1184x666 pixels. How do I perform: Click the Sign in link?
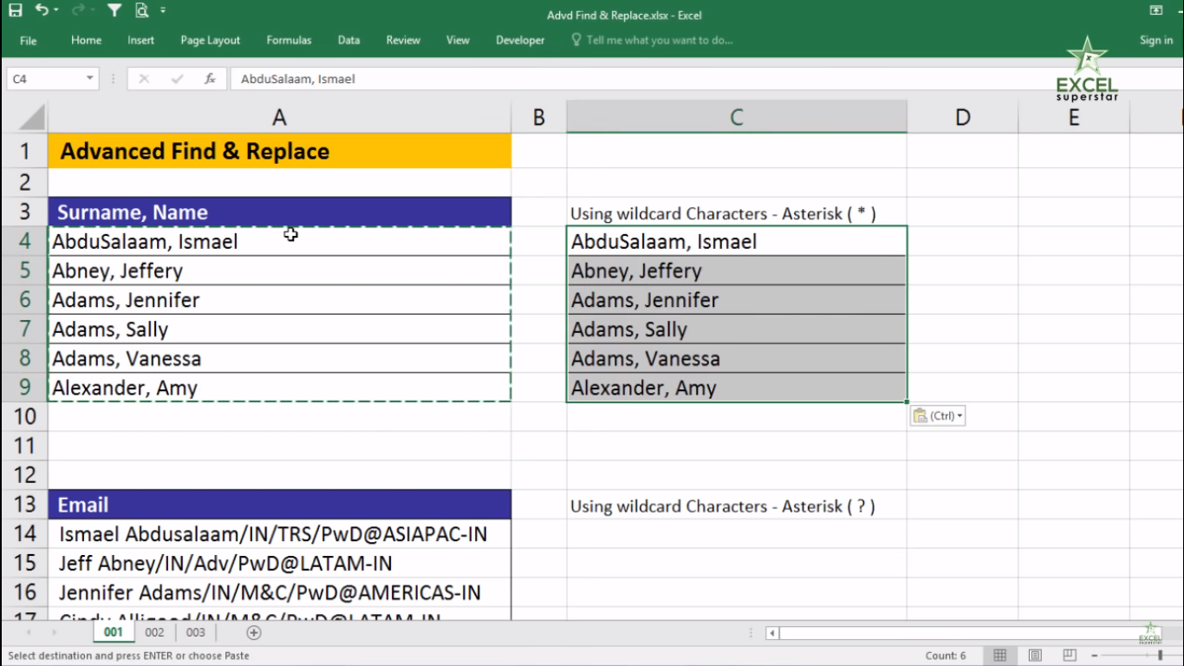click(x=1155, y=40)
